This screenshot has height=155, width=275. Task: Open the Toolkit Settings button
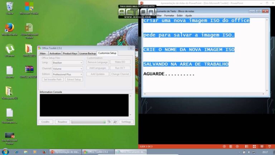[126, 122]
